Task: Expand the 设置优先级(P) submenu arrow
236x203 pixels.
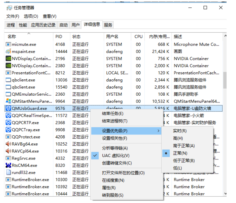Action: [158, 131]
